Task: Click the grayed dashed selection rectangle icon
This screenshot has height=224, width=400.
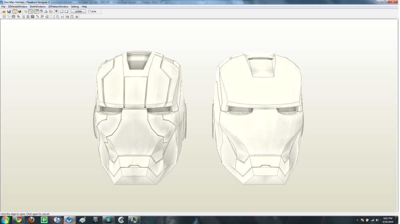Action: point(53,16)
